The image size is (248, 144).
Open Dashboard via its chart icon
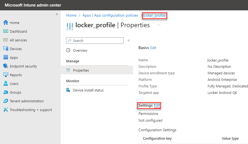point(6,31)
